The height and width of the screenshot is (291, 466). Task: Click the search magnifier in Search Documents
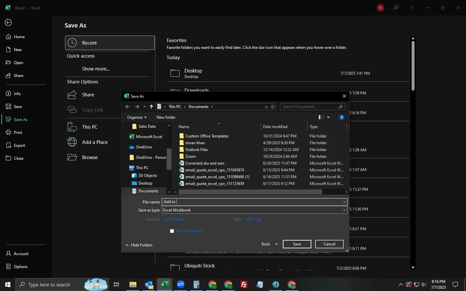coord(340,107)
